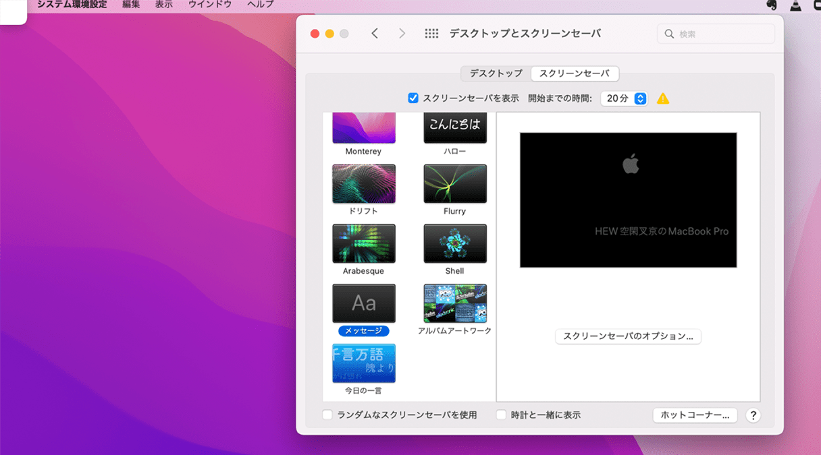The image size is (821, 455).
Task: Select the Arabesque screen saver thumbnail
Action: pyautogui.click(x=364, y=244)
